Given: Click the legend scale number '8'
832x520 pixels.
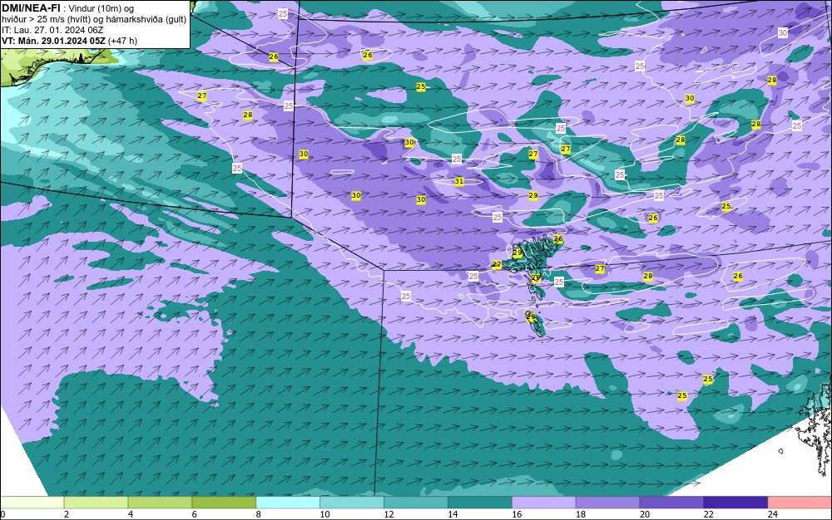Looking at the screenshot, I should [x=259, y=514].
